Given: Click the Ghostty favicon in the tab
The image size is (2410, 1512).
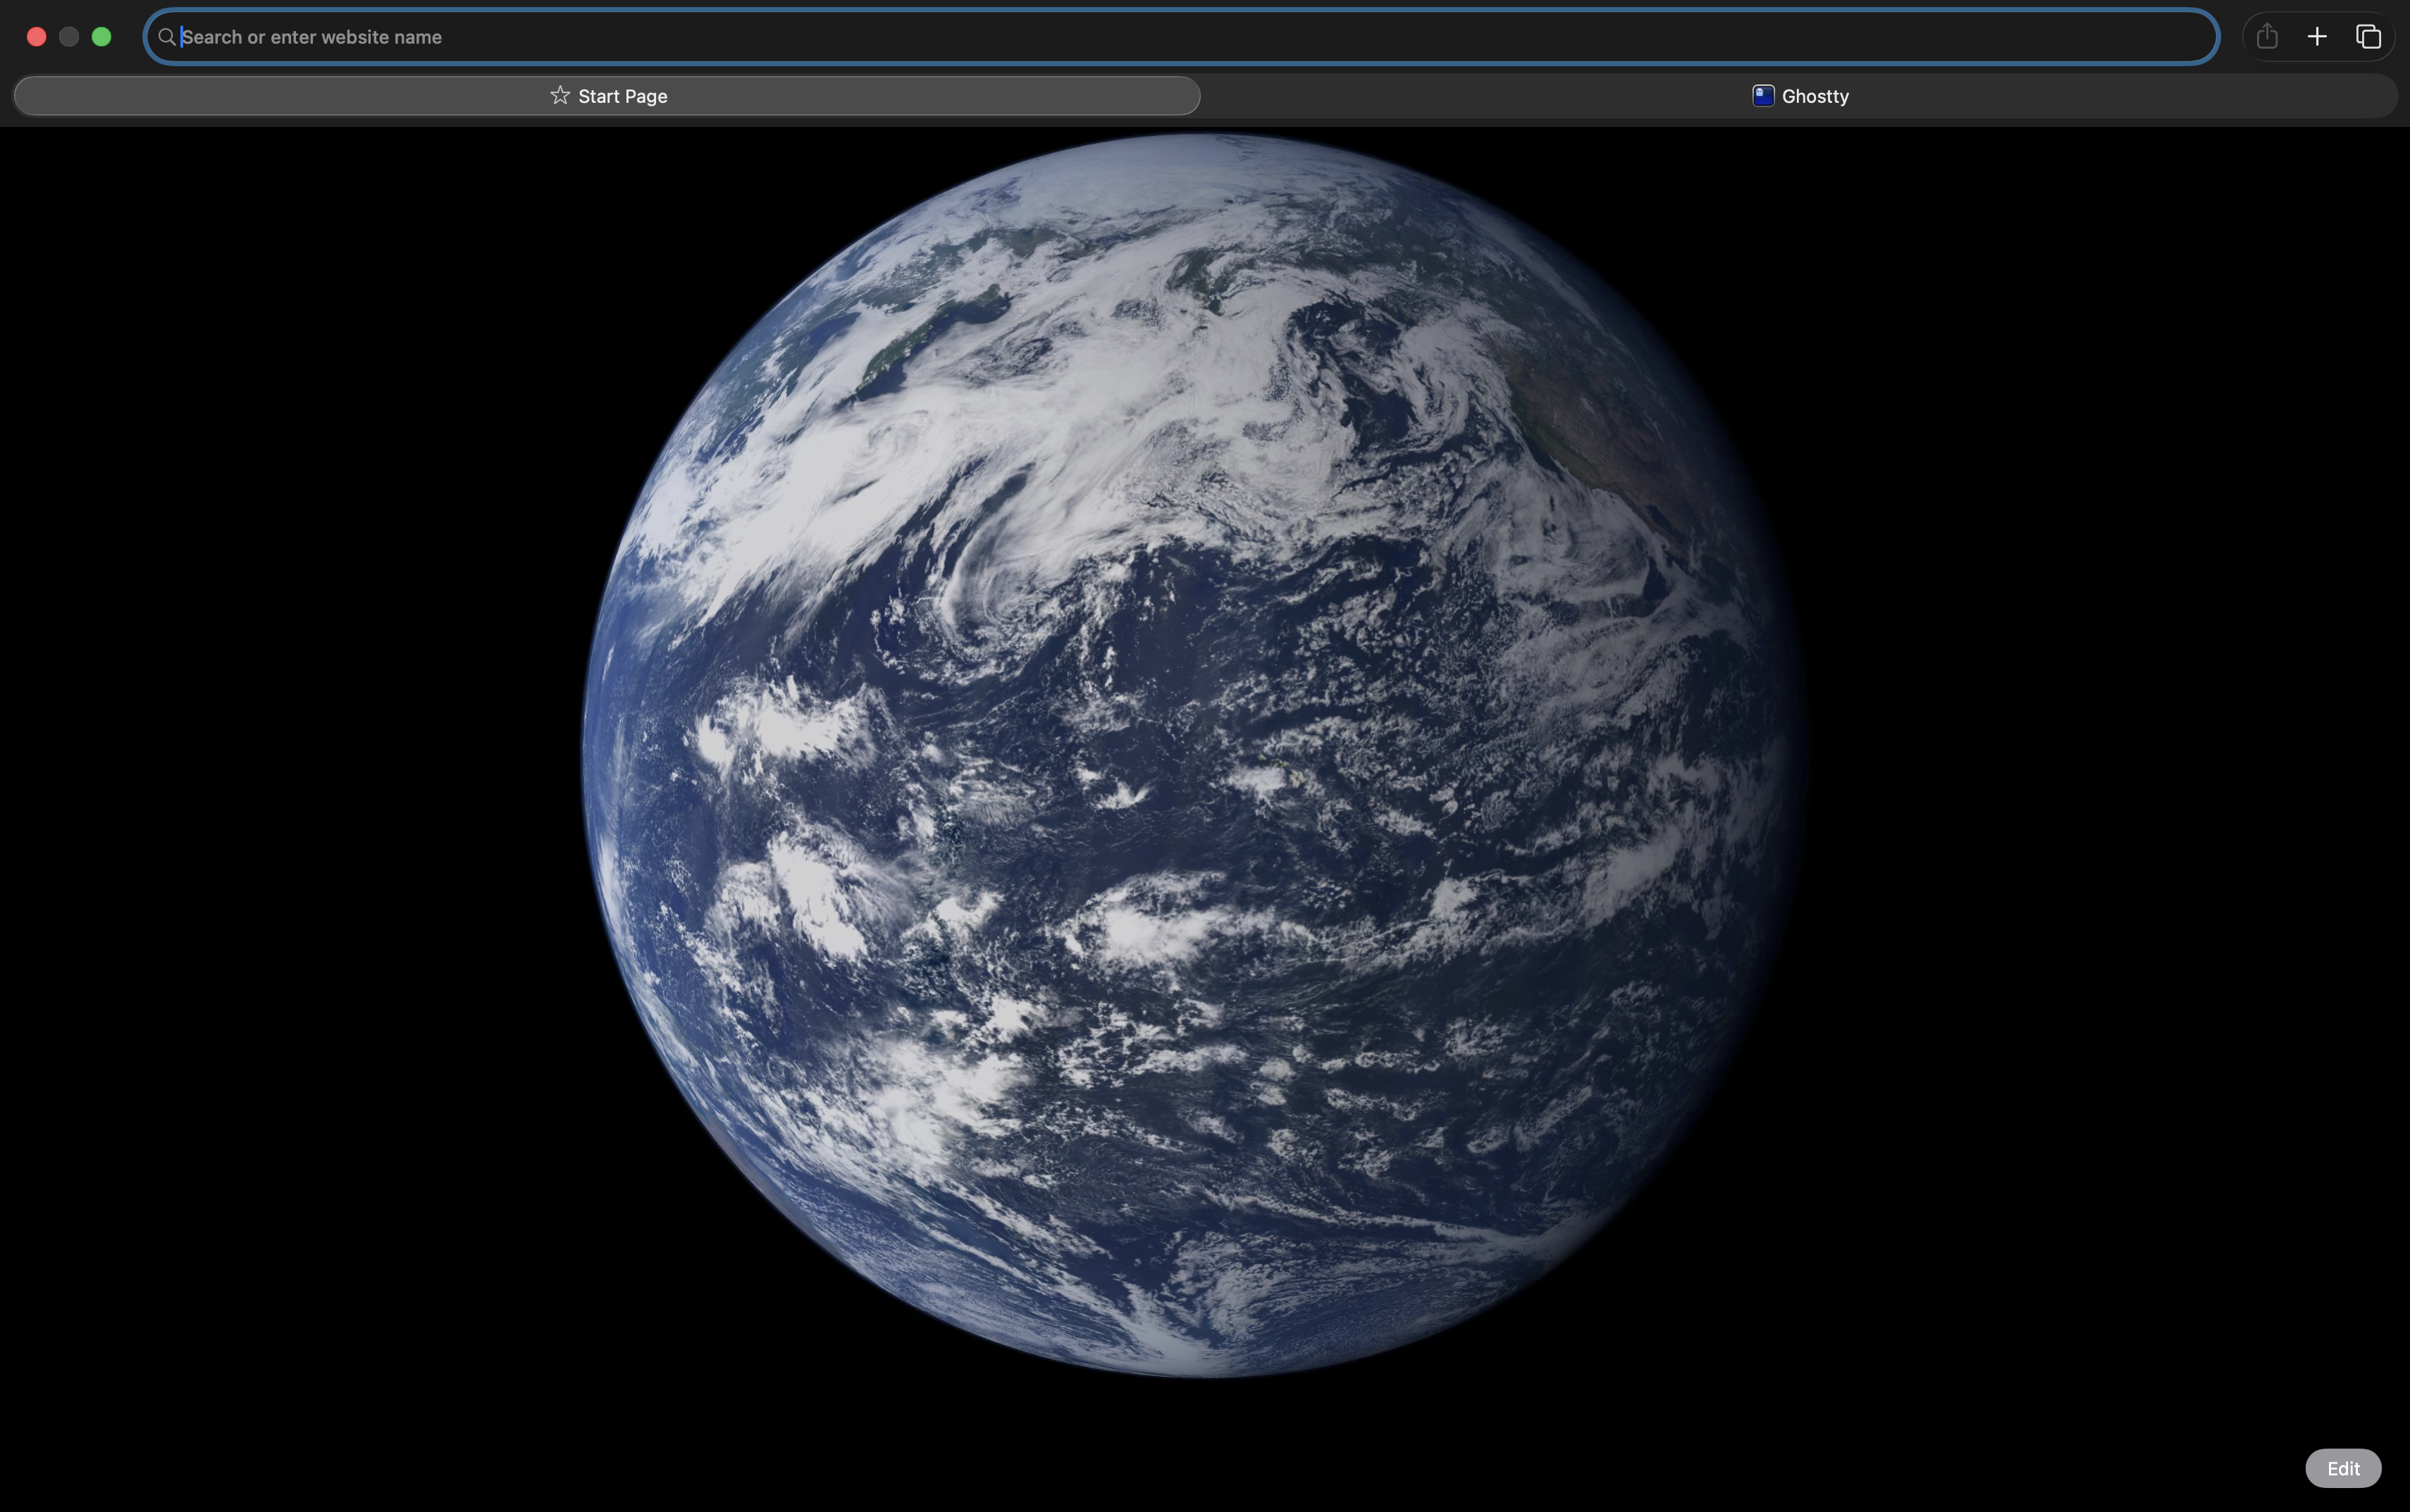Looking at the screenshot, I should click(x=1763, y=96).
